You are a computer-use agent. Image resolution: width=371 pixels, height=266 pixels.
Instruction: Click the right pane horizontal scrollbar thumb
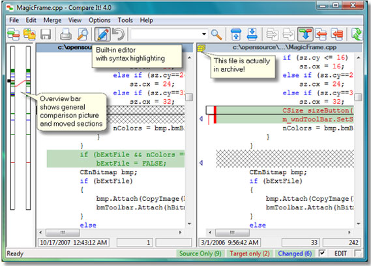pyautogui.click(x=232, y=232)
